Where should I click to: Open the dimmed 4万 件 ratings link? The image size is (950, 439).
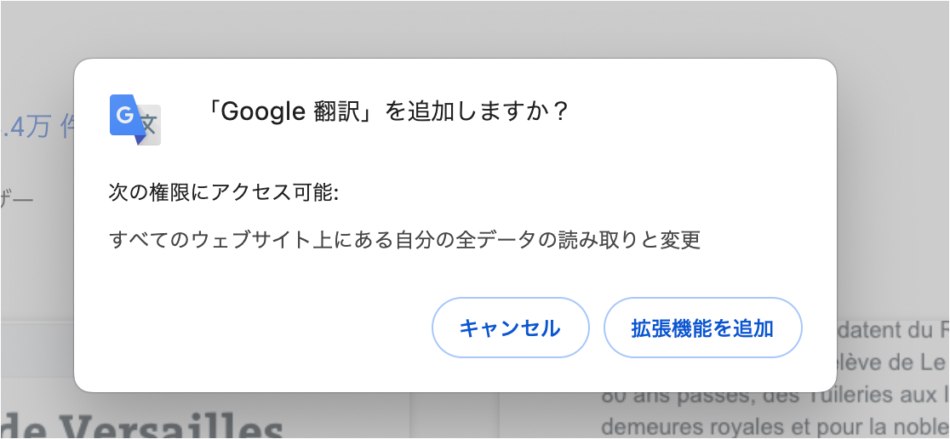click(x=37, y=128)
